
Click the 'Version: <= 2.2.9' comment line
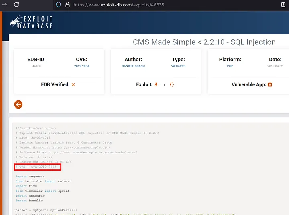pyautogui.click(x=34, y=157)
